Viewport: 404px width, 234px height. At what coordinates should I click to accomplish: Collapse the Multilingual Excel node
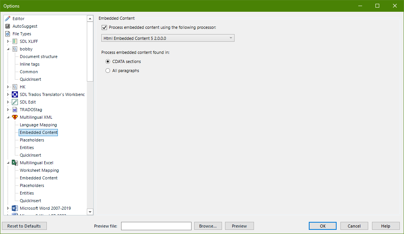click(x=8, y=163)
